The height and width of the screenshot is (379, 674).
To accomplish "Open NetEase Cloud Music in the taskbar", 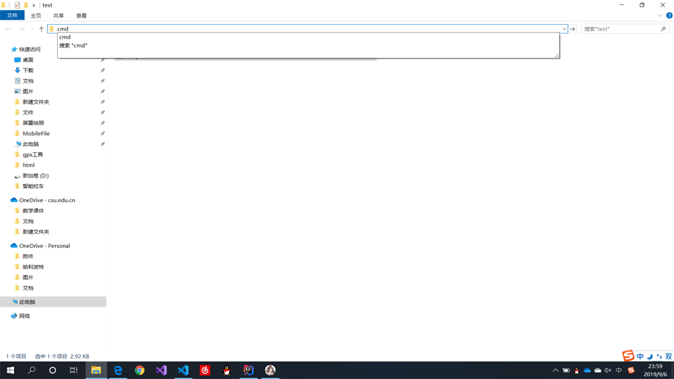I will pos(205,370).
